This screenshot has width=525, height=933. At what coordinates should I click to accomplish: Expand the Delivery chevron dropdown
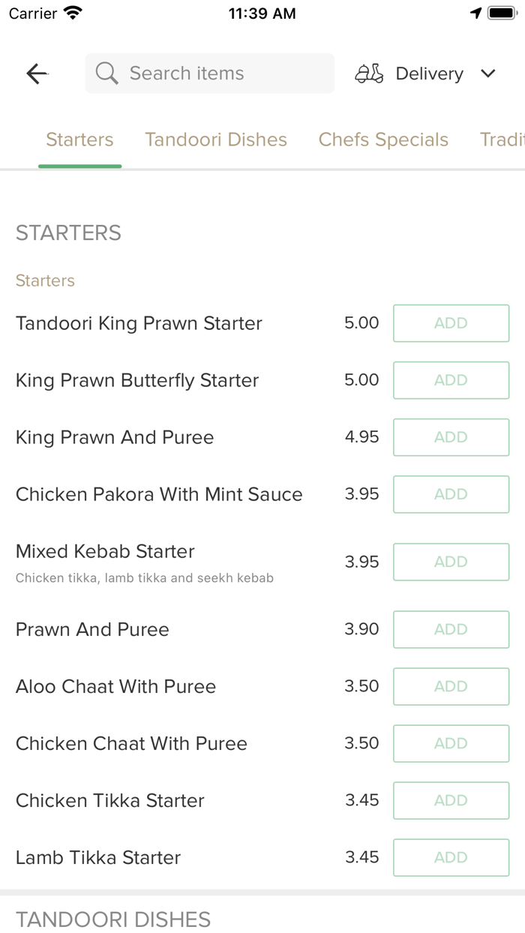[x=488, y=73]
